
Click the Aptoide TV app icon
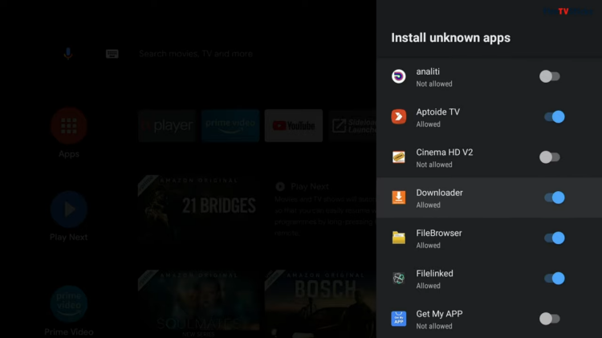(398, 116)
